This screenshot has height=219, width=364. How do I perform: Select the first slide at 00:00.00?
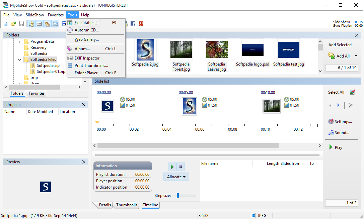pyautogui.click(x=107, y=107)
